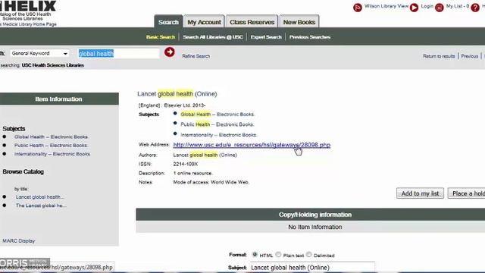Open the MARC Display link
The height and width of the screenshot is (273, 485).
pos(18,240)
